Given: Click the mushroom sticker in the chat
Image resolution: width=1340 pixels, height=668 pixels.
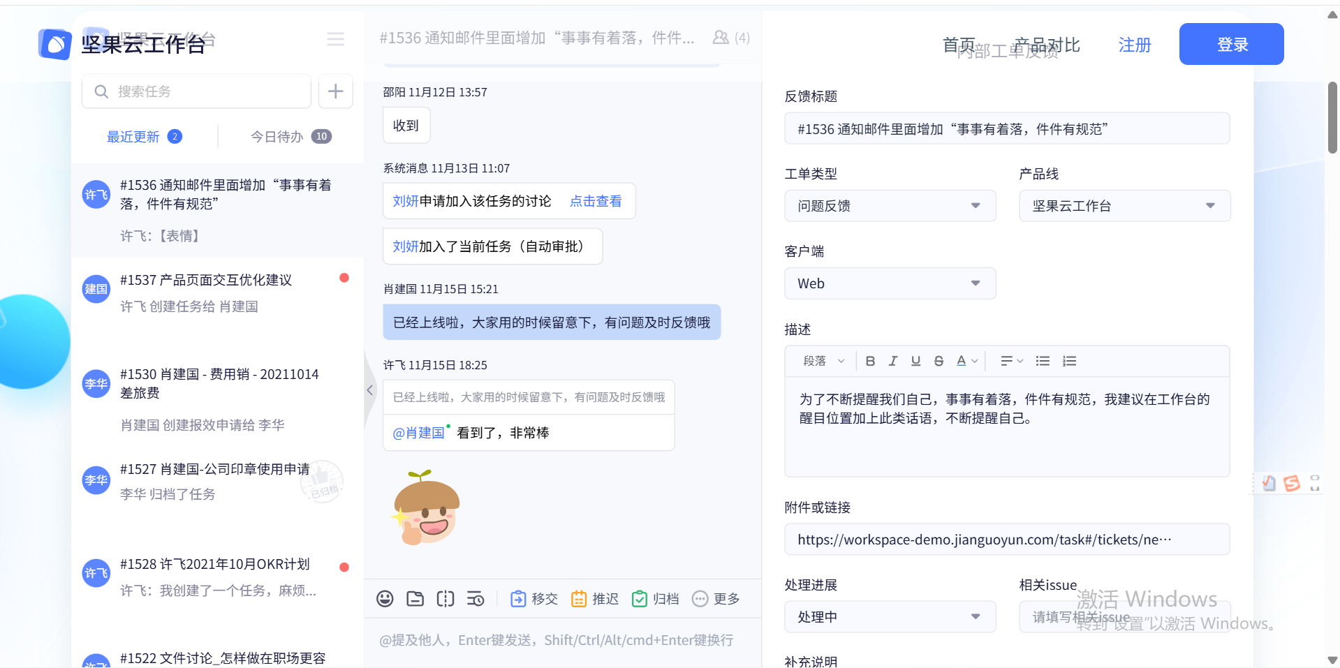Looking at the screenshot, I should pyautogui.click(x=426, y=507).
